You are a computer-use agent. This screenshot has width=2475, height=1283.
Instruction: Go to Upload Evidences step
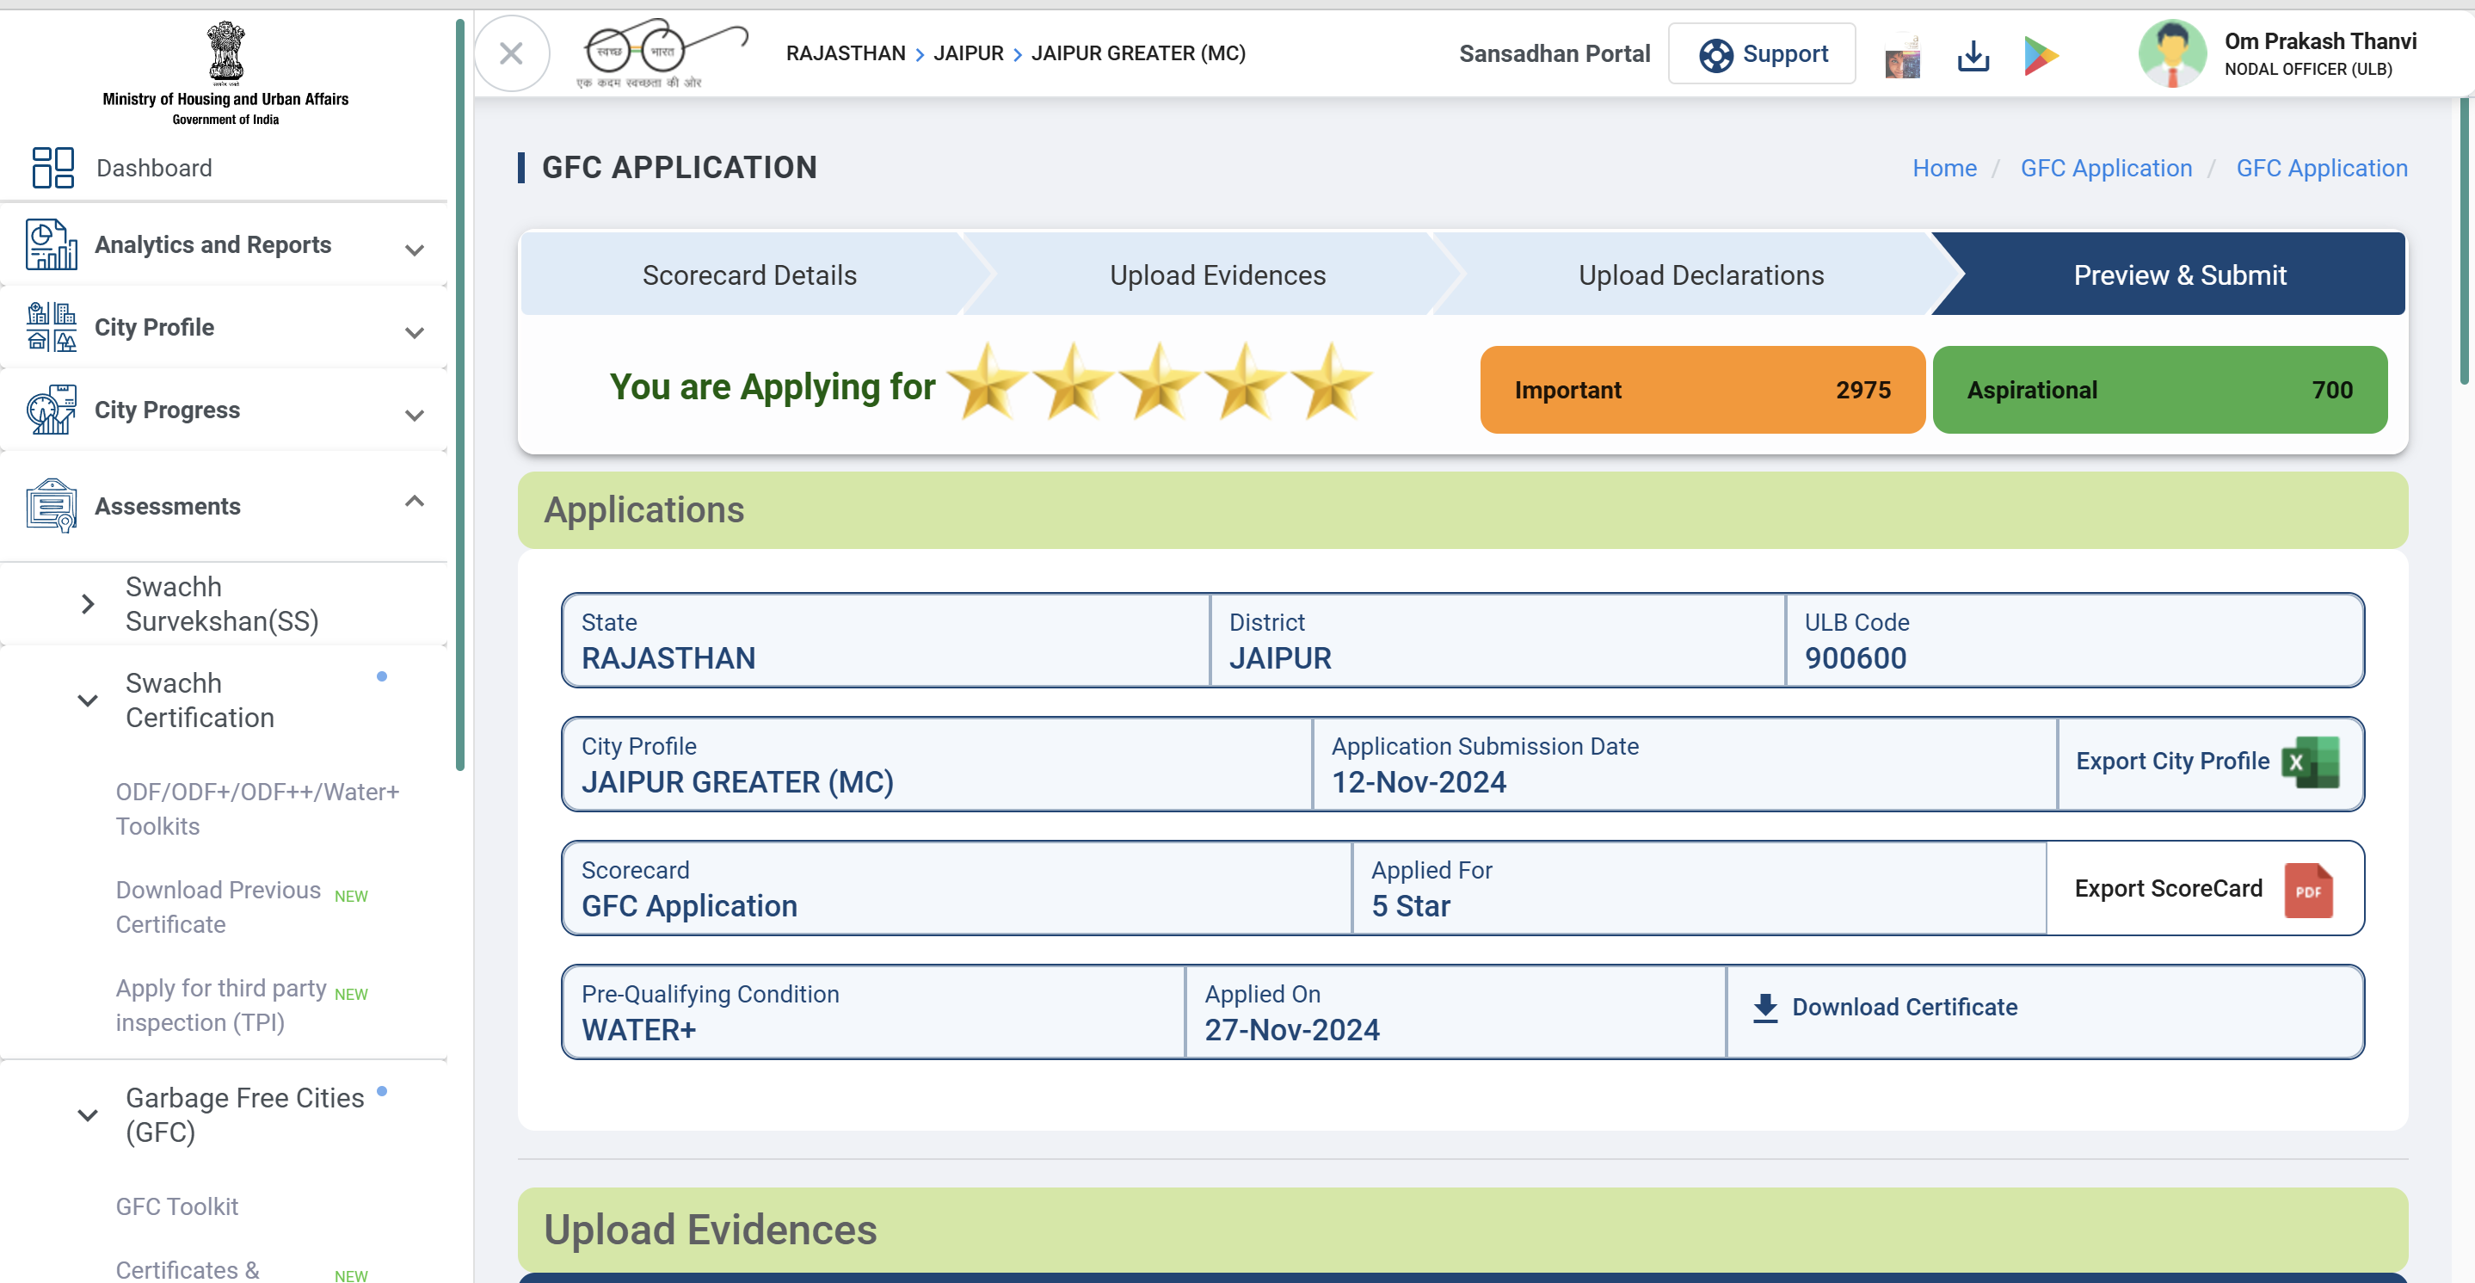coord(1217,274)
